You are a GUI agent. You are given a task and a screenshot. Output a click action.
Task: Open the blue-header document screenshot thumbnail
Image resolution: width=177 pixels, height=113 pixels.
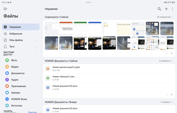pos(95,29)
